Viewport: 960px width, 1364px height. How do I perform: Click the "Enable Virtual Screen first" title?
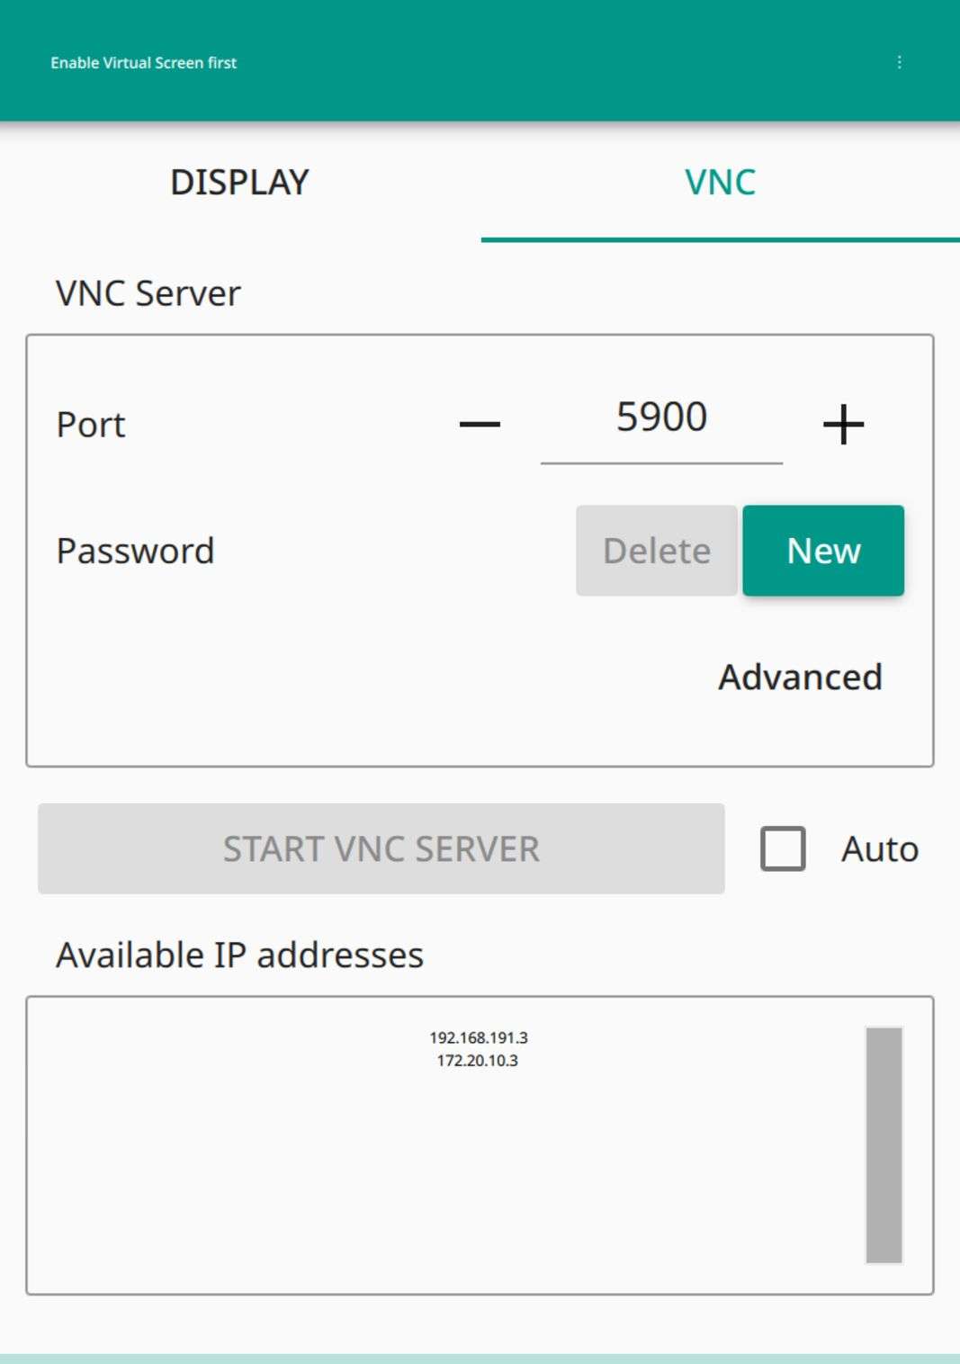tap(144, 63)
